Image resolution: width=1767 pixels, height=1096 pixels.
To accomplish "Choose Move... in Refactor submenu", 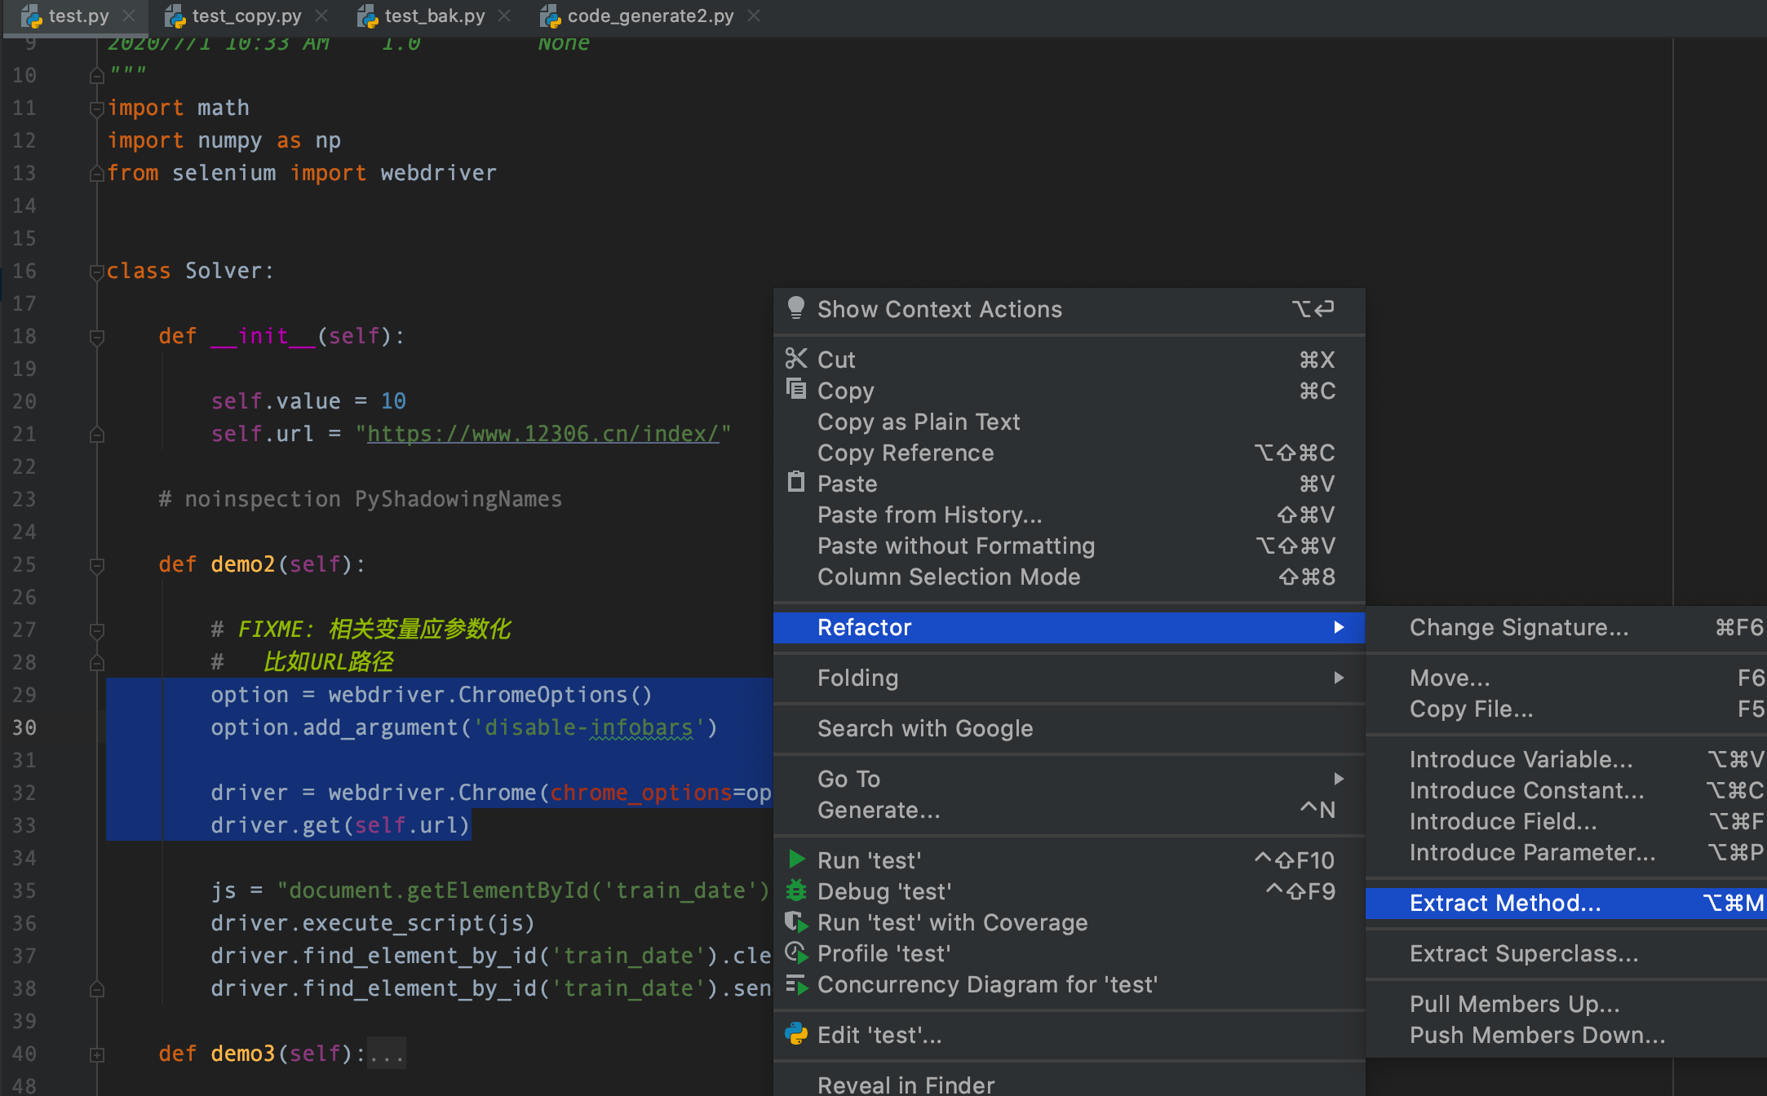I will (1565, 678).
